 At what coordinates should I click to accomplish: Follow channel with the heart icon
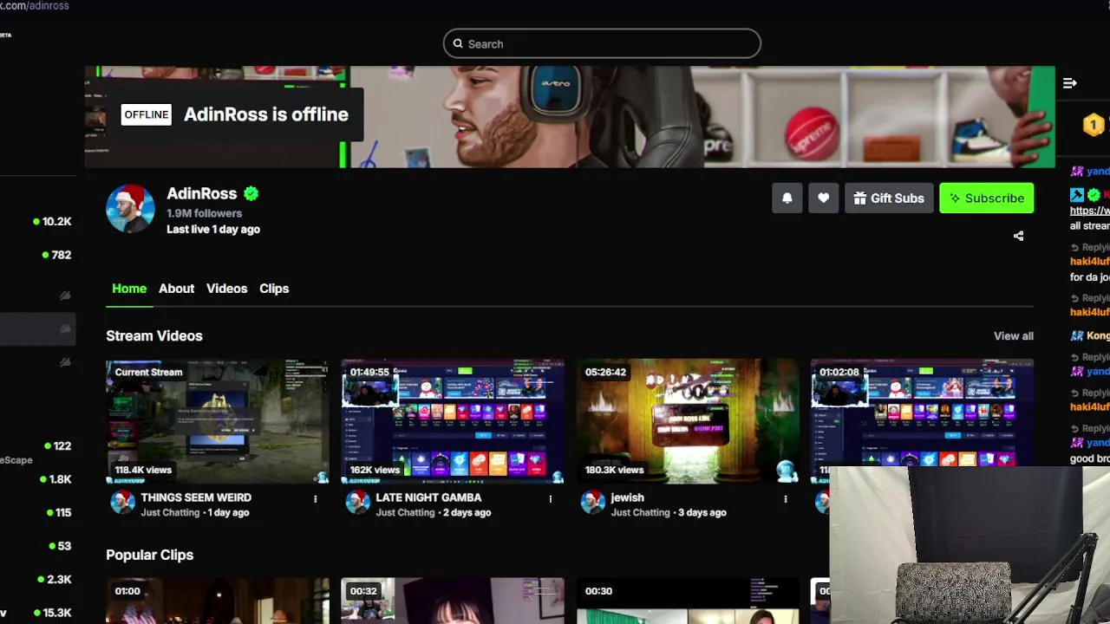[x=824, y=198]
